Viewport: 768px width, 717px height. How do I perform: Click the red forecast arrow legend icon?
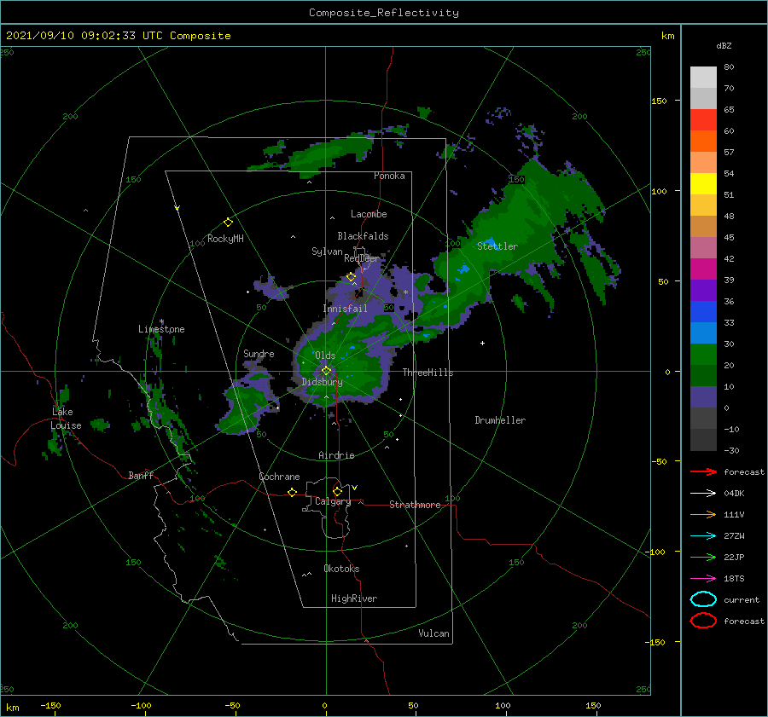(703, 471)
